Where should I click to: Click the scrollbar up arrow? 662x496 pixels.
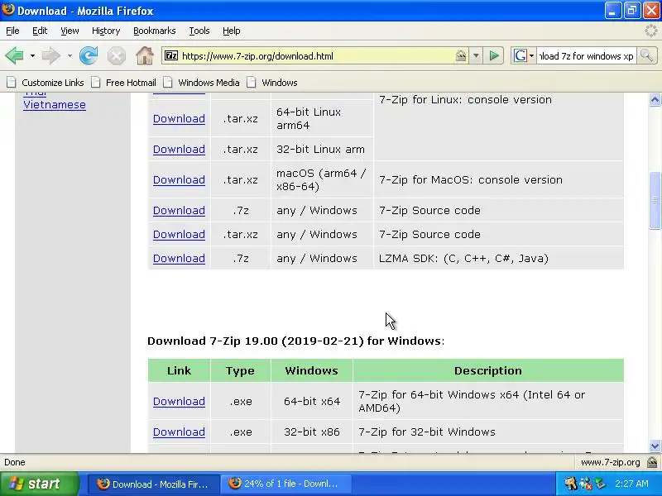coord(655,100)
